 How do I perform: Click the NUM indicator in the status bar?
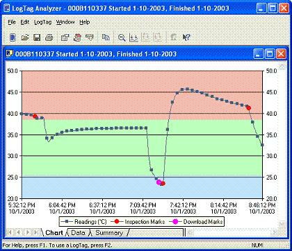(257, 245)
